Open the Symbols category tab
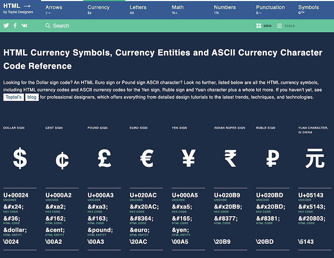This screenshot has height=258, width=334. [309, 10]
